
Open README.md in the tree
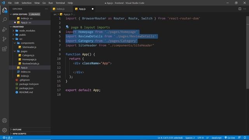click(30, 92)
